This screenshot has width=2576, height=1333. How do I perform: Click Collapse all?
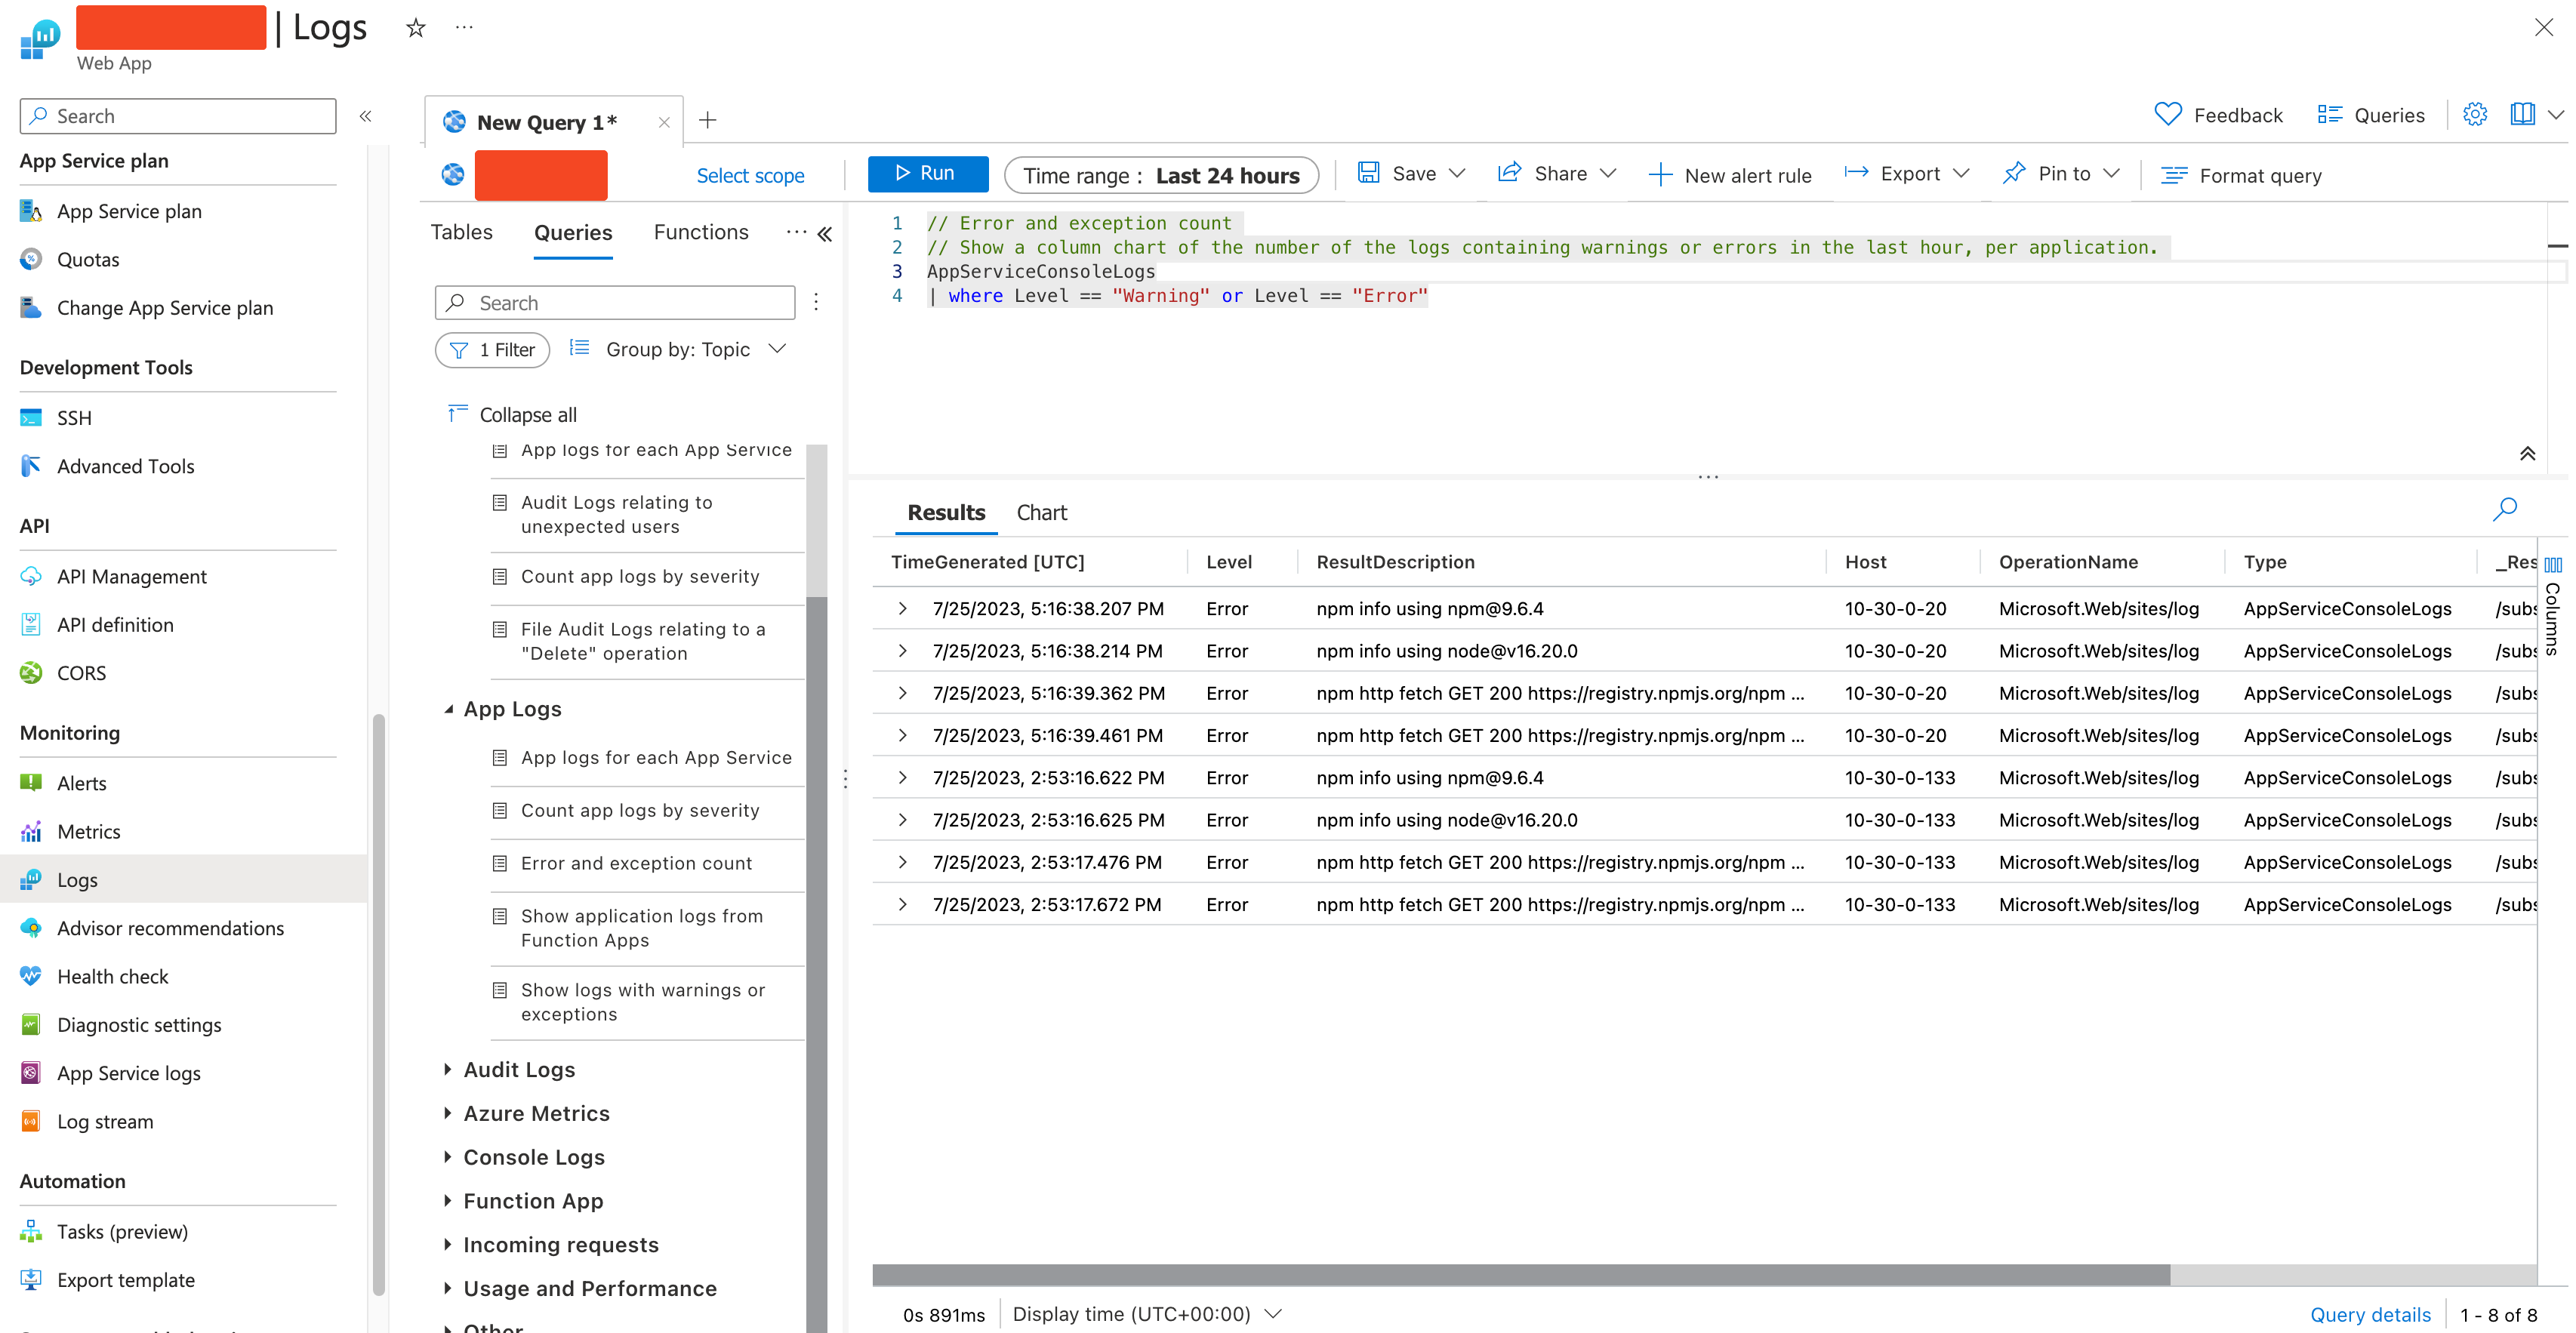(512, 414)
